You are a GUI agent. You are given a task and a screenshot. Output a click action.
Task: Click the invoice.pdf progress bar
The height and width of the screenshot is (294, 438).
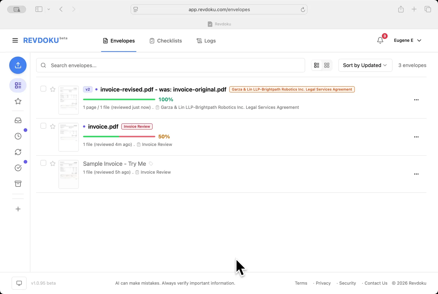tap(119, 136)
